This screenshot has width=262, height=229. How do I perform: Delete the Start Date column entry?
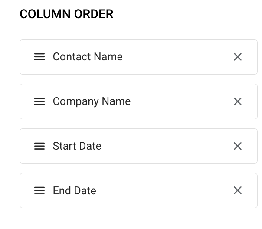pos(237,146)
